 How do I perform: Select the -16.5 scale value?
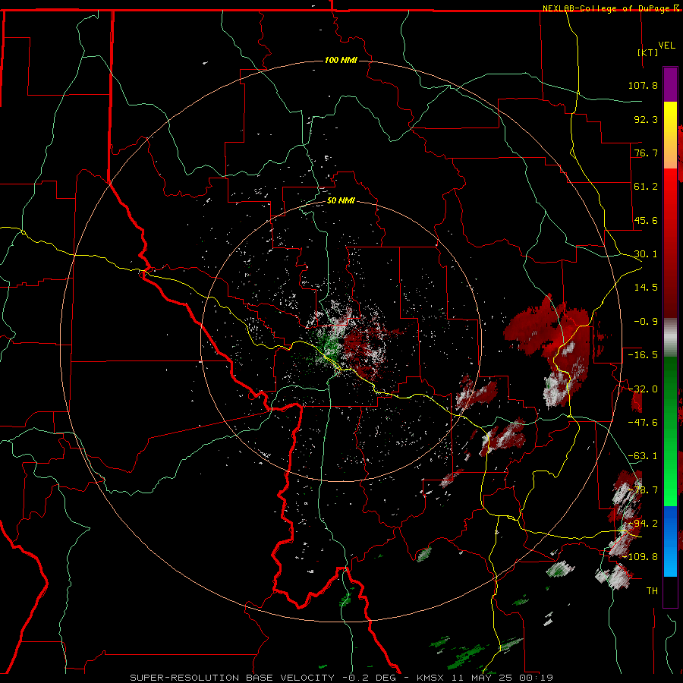click(643, 355)
